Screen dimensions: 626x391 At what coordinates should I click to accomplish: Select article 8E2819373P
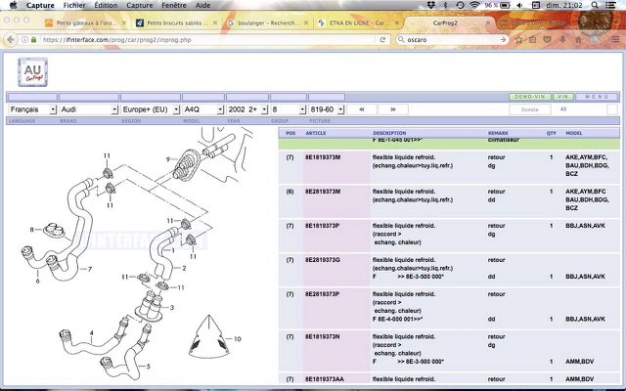coord(323,294)
